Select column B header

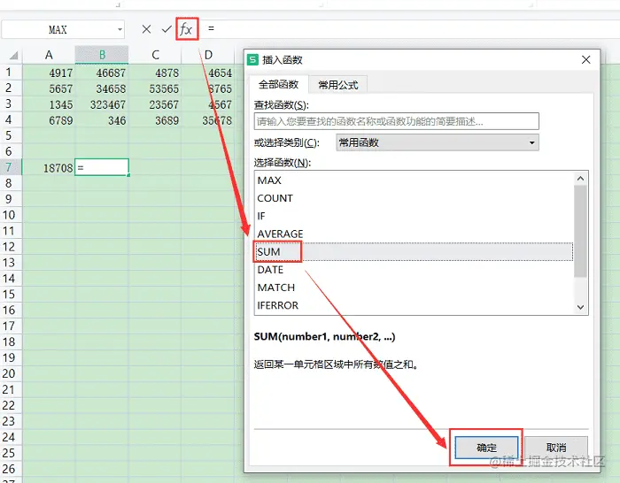click(102, 55)
